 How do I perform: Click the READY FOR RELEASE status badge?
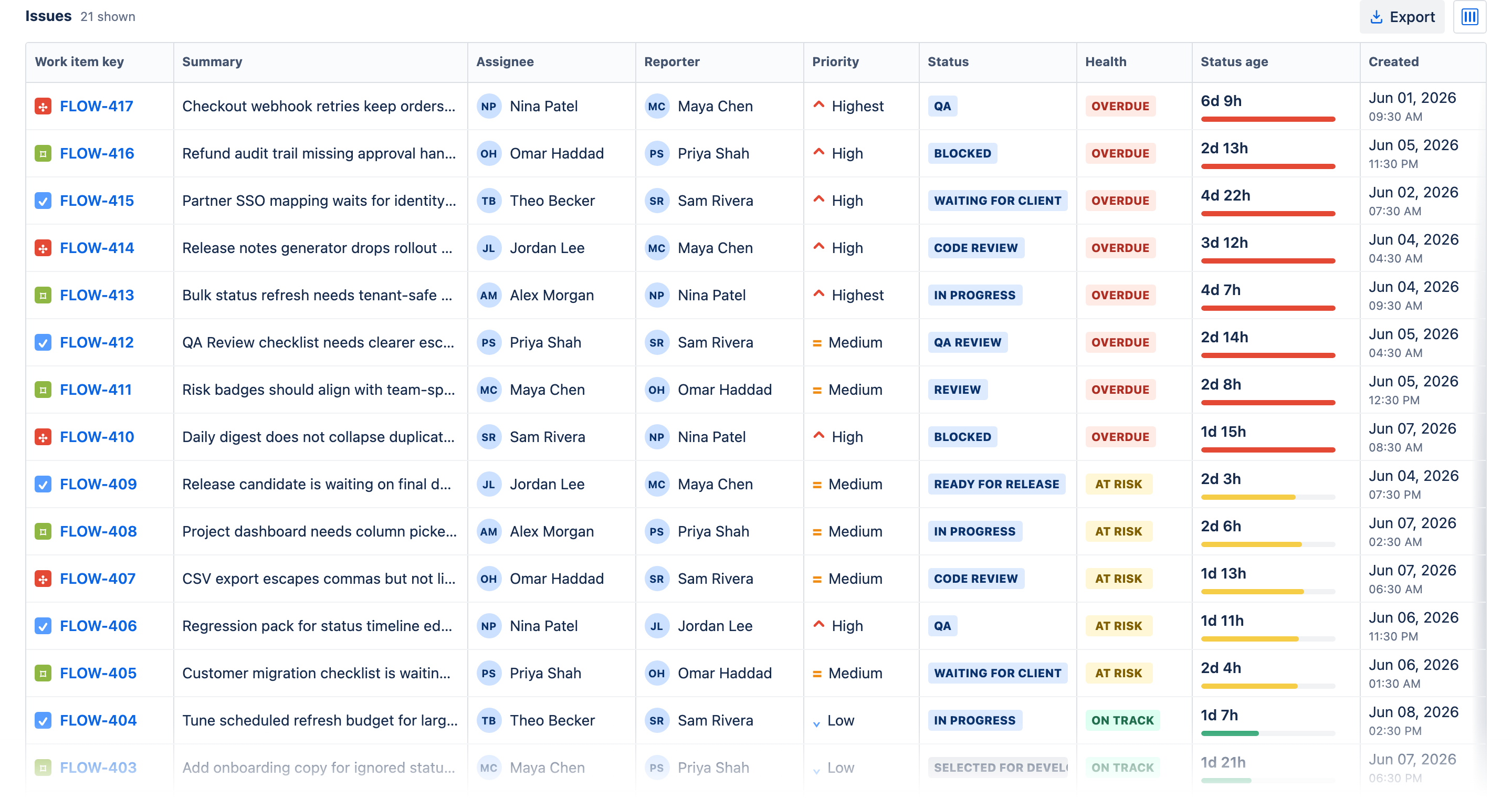pos(996,484)
